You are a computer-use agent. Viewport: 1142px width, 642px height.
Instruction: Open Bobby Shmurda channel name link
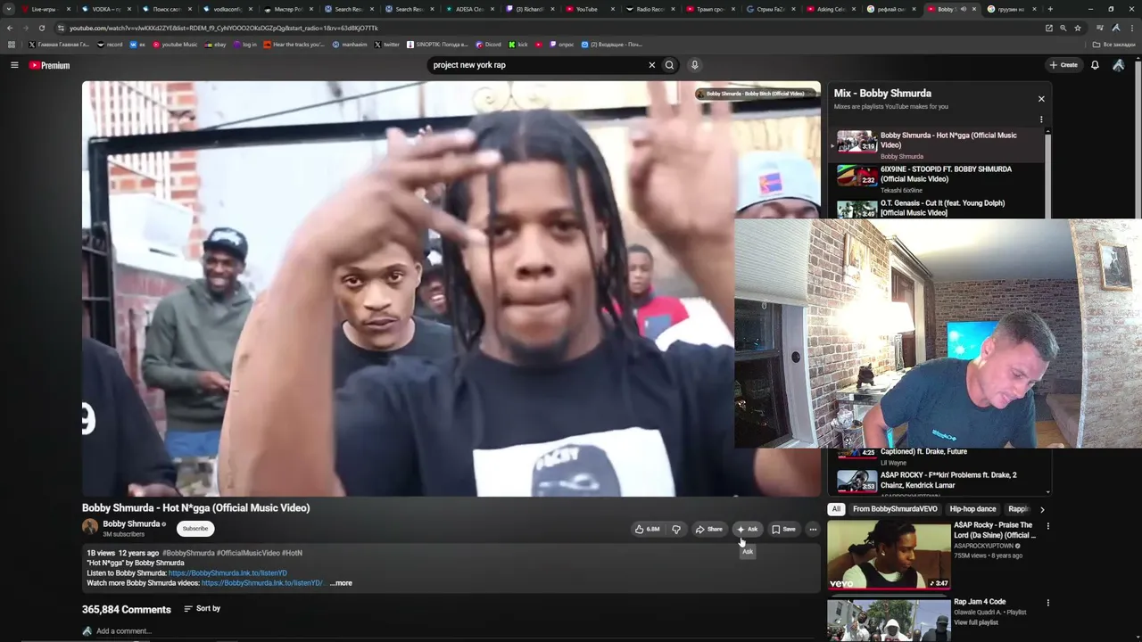pyautogui.click(x=131, y=524)
